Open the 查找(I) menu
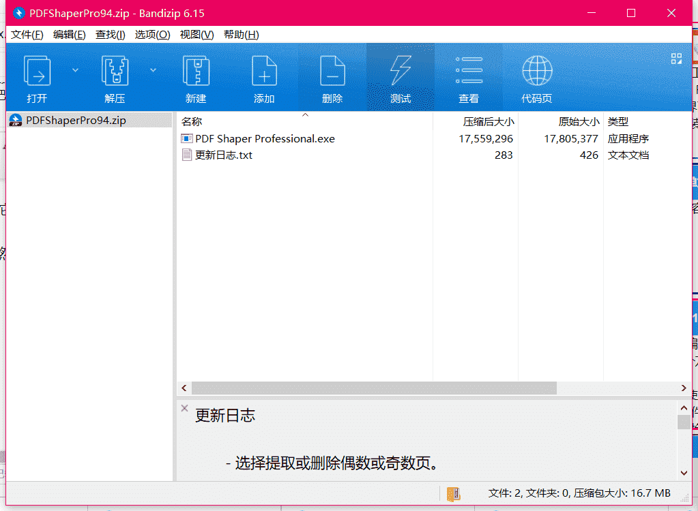The height and width of the screenshot is (511, 698). click(x=110, y=35)
